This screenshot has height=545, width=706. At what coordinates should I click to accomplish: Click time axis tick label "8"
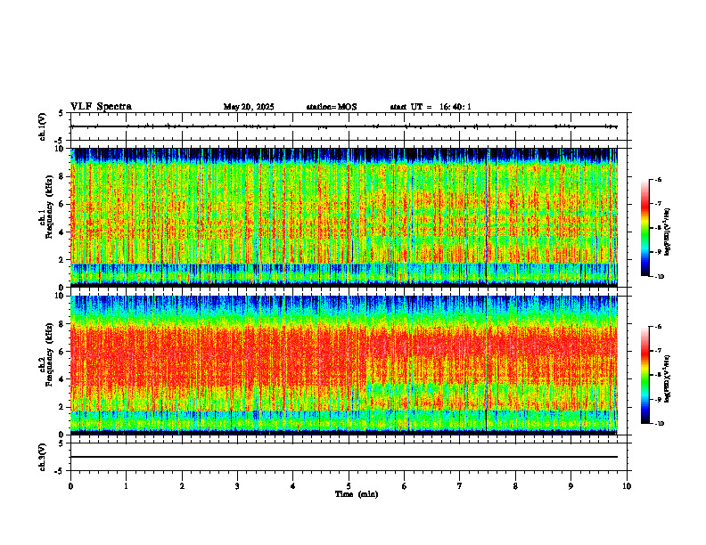(x=515, y=486)
